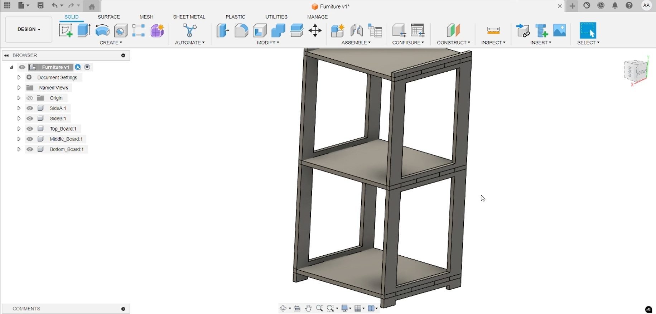
Task: Switch to the MANAGE tab
Action: [318, 17]
